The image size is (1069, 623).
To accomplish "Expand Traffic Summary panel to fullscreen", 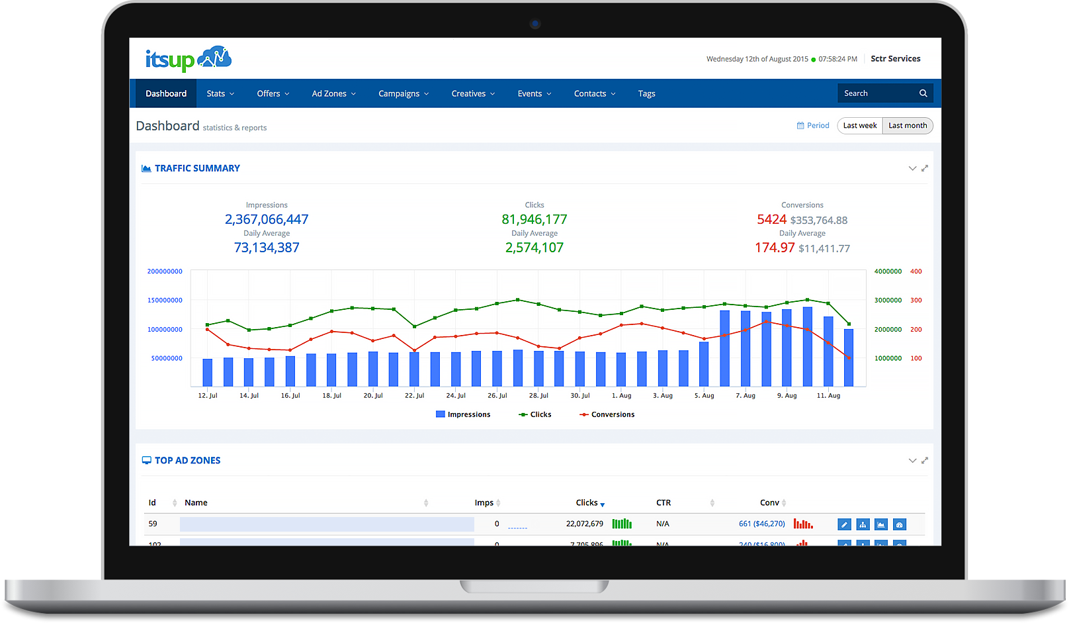I will pyautogui.click(x=925, y=168).
